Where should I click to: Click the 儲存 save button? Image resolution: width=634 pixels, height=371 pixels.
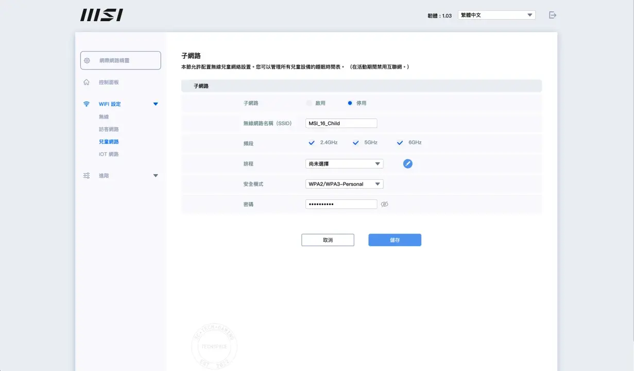395,240
